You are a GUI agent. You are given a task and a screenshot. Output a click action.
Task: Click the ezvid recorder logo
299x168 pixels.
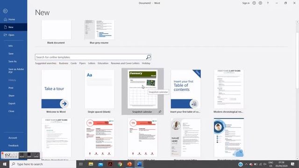pyautogui.click(x=10, y=155)
